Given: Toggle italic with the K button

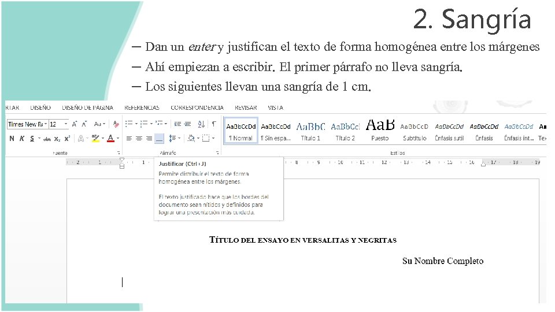Looking at the screenshot, I should [21, 138].
